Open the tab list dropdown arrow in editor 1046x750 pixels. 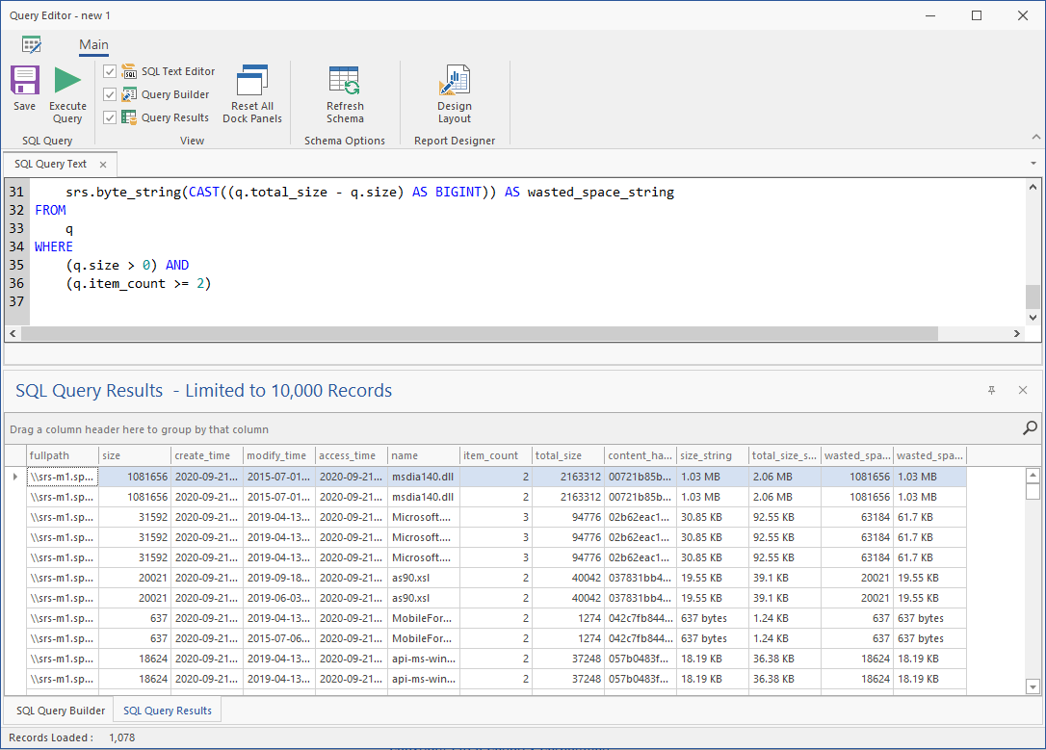point(1033,164)
